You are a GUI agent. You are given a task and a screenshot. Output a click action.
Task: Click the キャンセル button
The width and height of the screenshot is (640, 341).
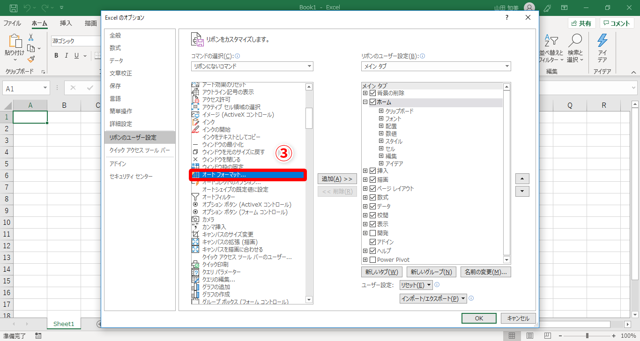click(518, 319)
